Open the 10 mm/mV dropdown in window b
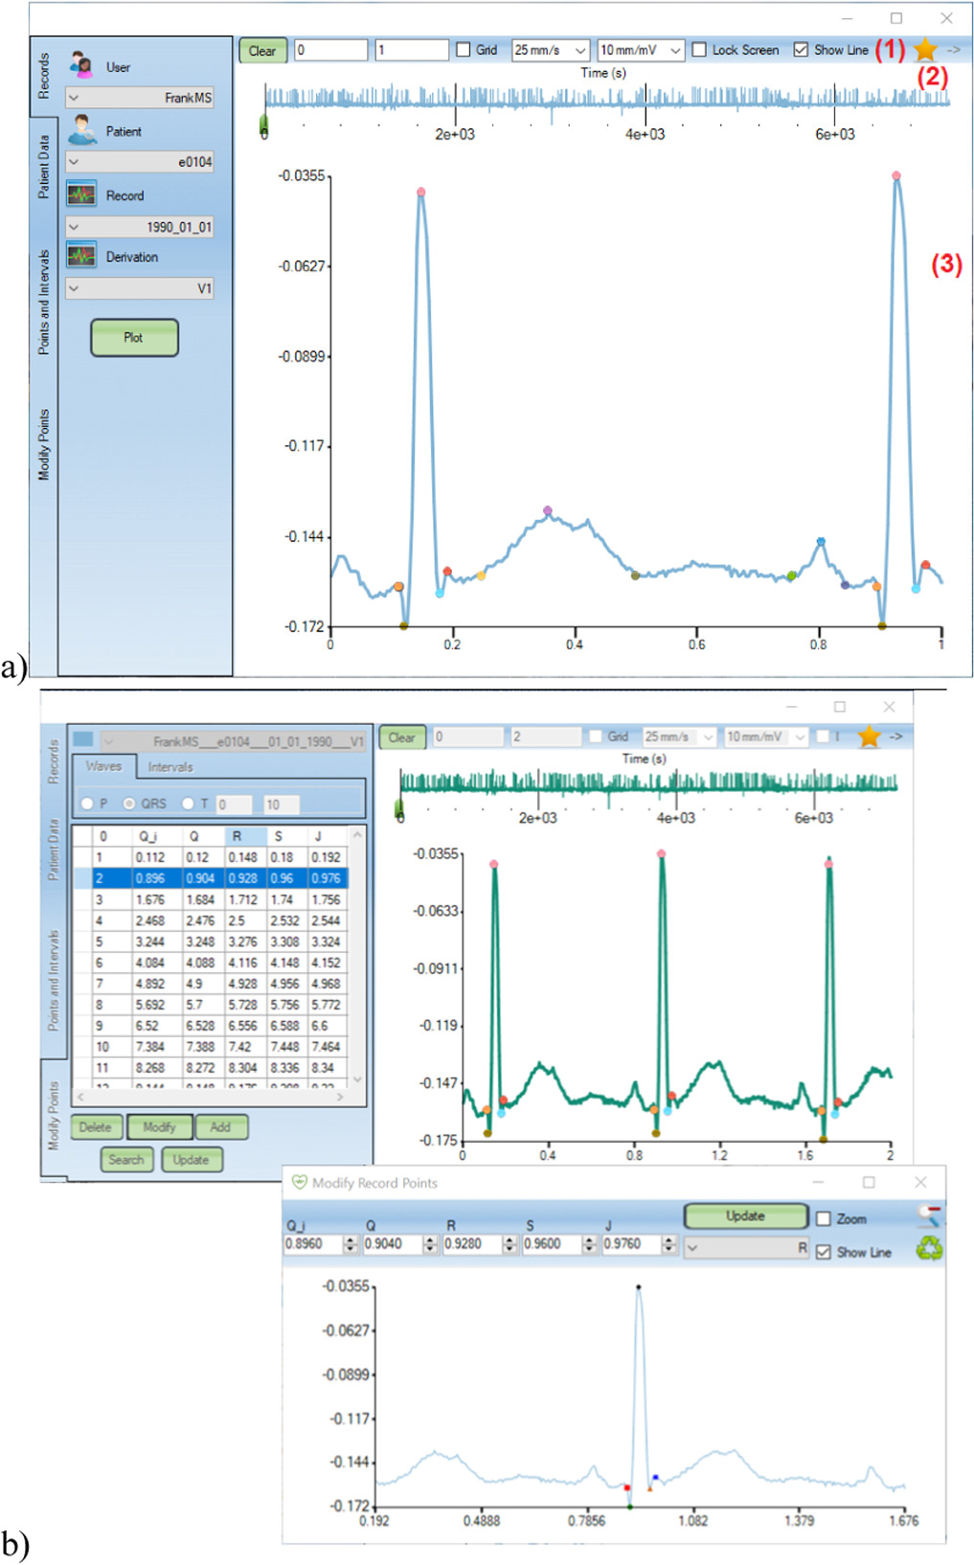 coord(766,737)
